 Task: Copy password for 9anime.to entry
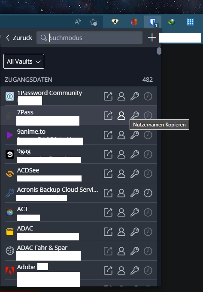click(135, 135)
